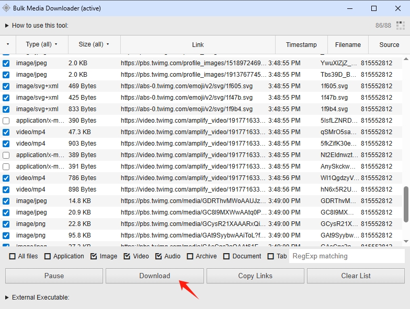Select link containing GDRThvMWoAAUJz

193,201
